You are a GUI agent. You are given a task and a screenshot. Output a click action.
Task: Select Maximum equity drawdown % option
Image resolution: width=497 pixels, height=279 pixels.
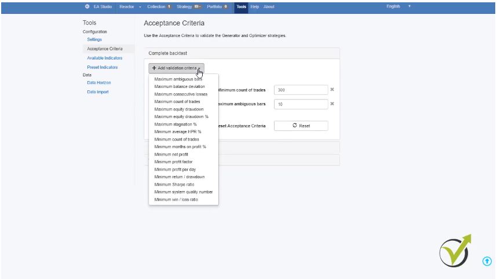181,117
